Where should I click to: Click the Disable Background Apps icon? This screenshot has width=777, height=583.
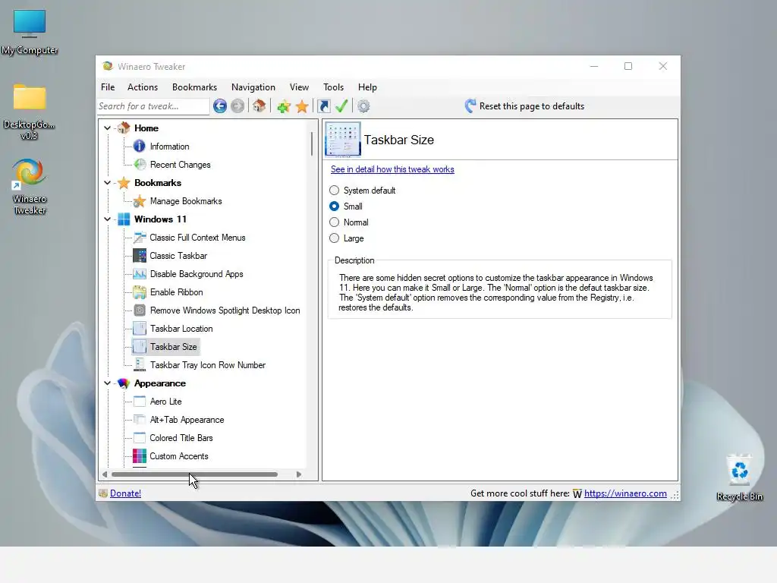coord(140,273)
